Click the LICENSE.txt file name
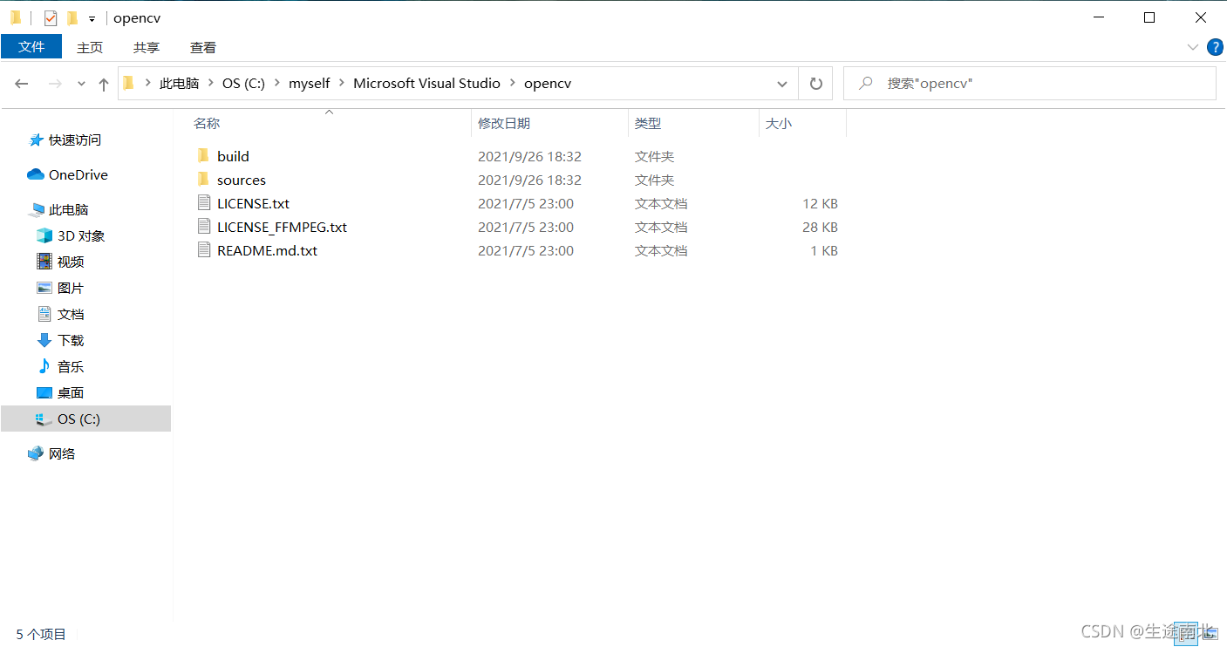The image size is (1227, 647). point(253,203)
